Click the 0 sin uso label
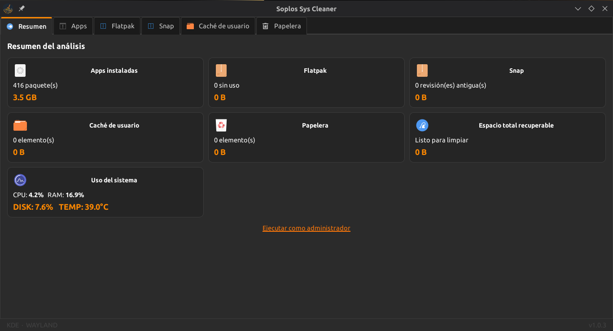The width and height of the screenshot is (613, 331). (x=227, y=85)
